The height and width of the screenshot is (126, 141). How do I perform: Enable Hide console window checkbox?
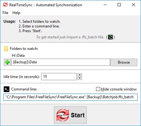(98, 89)
